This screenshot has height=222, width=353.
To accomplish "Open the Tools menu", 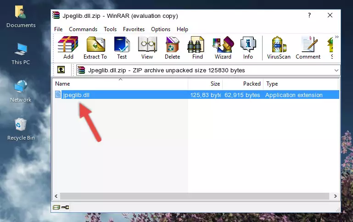I will pos(110,29).
